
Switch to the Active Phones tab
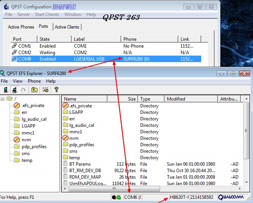pos(21,27)
